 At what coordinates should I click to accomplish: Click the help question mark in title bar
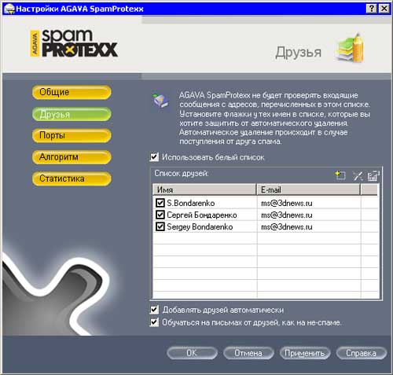pyautogui.click(x=371, y=9)
